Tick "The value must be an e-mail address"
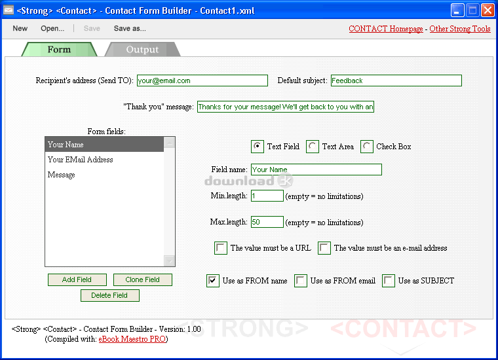498x360 pixels. tap(324, 248)
